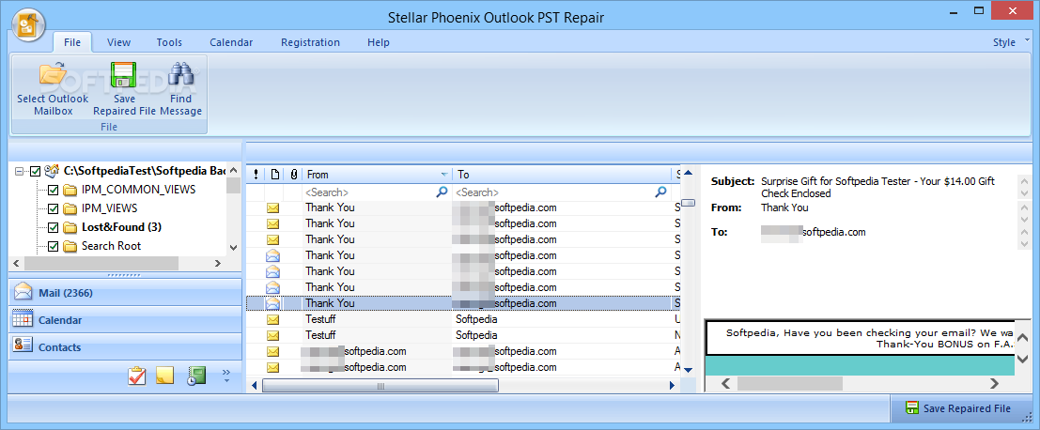This screenshot has height=430, width=1040.
Task: Select the second Testuff message row
Action: click(463, 335)
